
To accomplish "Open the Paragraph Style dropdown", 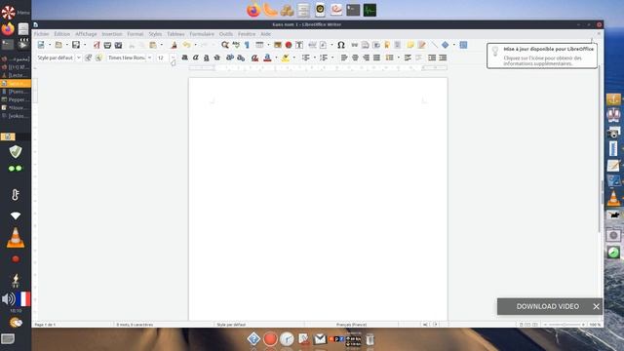I will coord(78,58).
